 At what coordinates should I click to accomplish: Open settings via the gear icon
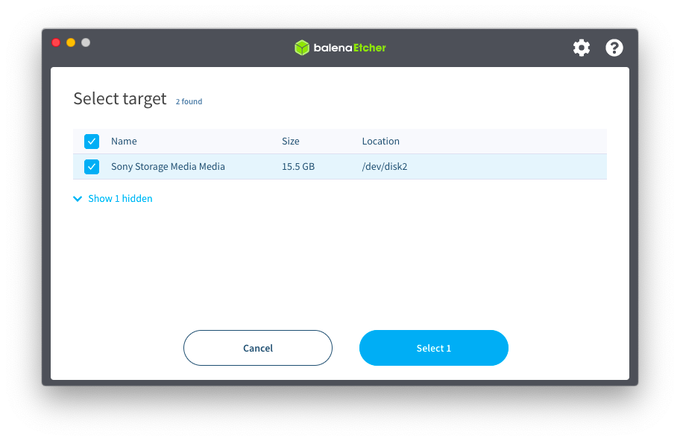click(x=581, y=48)
